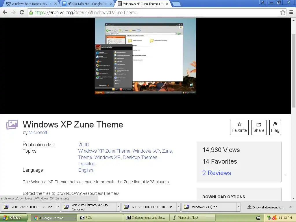
Task: Switch to the 7-Zip taskbar window
Action: click(101, 218)
